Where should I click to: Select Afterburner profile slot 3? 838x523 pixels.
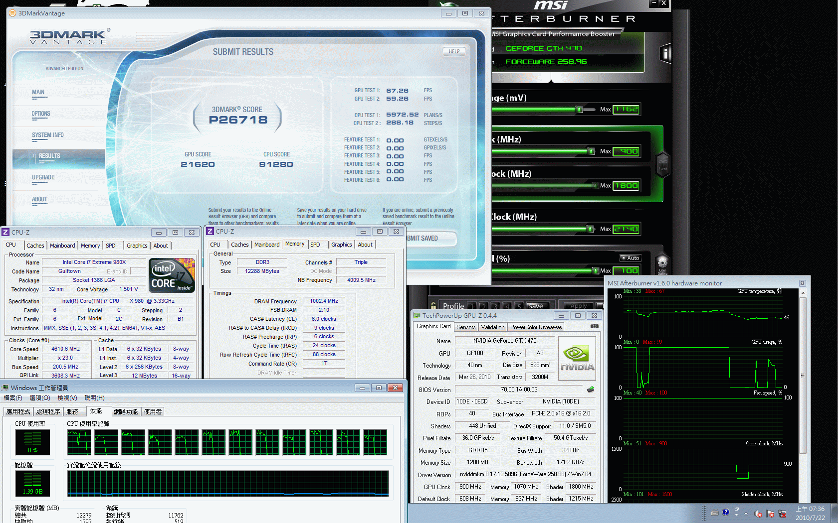click(x=495, y=306)
